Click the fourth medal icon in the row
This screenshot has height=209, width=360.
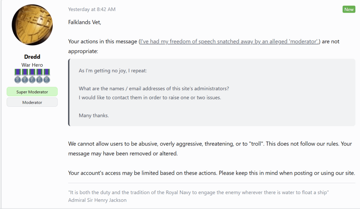coord(39,76)
